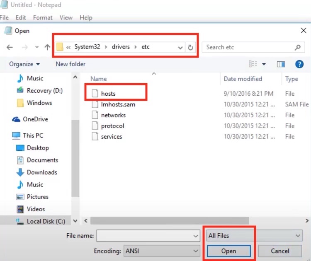Click in the File name input field
Viewport: 311px width, 261px height.
(144, 236)
